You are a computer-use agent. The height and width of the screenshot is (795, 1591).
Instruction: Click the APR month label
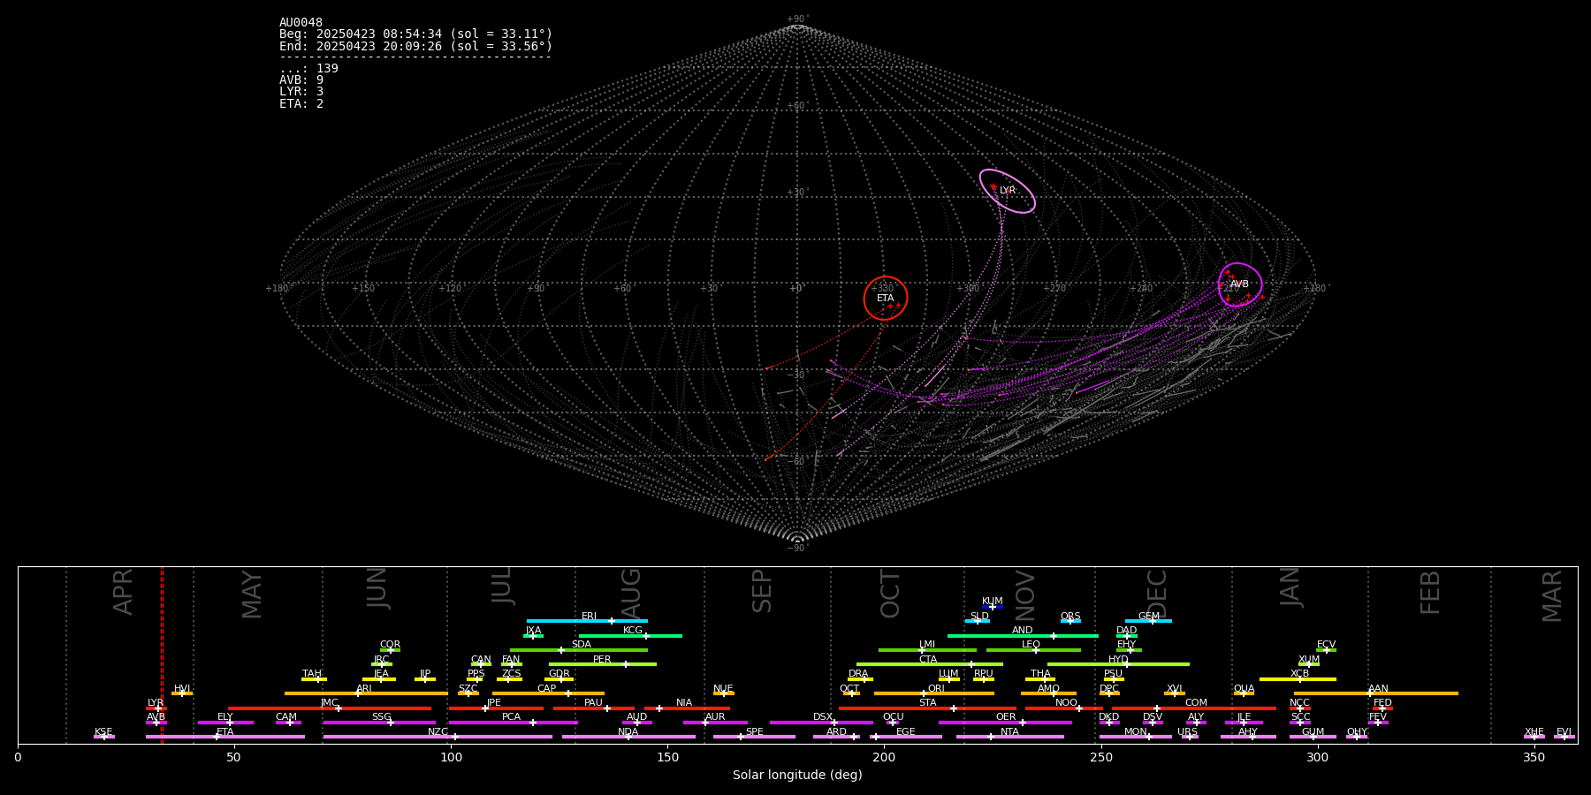point(124,592)
